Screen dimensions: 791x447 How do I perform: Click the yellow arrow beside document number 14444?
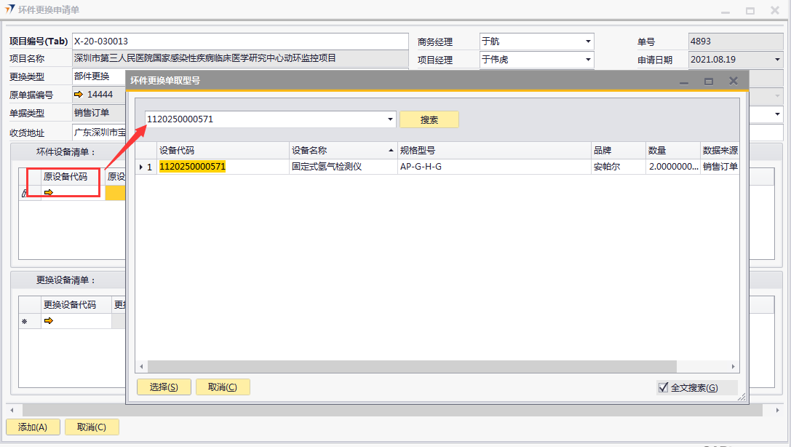[x=79, y=95]
